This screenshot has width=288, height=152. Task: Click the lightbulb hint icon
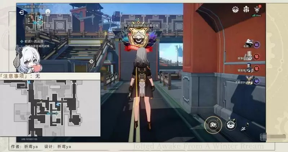47,11
